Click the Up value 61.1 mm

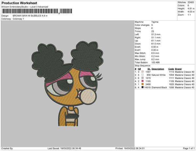point(156,41)
